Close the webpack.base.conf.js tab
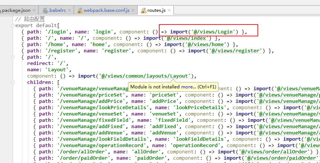This screenshot has width=320, height=163. pos(133,10)
